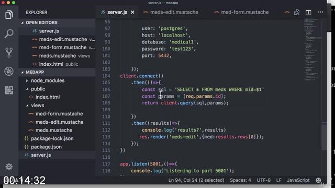The height and width of the screenshot is (188, 335).
Task: Click the EXPLORER panel title
Action: click(x=37, y=13)
